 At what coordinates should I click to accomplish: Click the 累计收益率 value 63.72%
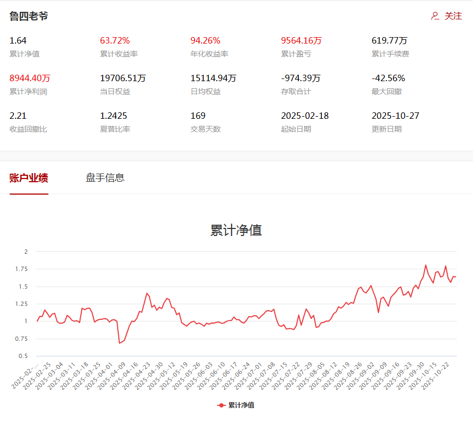pos(116,40)
